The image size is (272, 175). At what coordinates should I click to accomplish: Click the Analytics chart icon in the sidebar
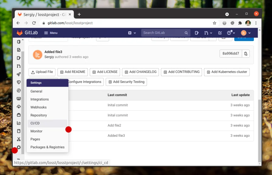pyautogui.click(x=19, y=123)
